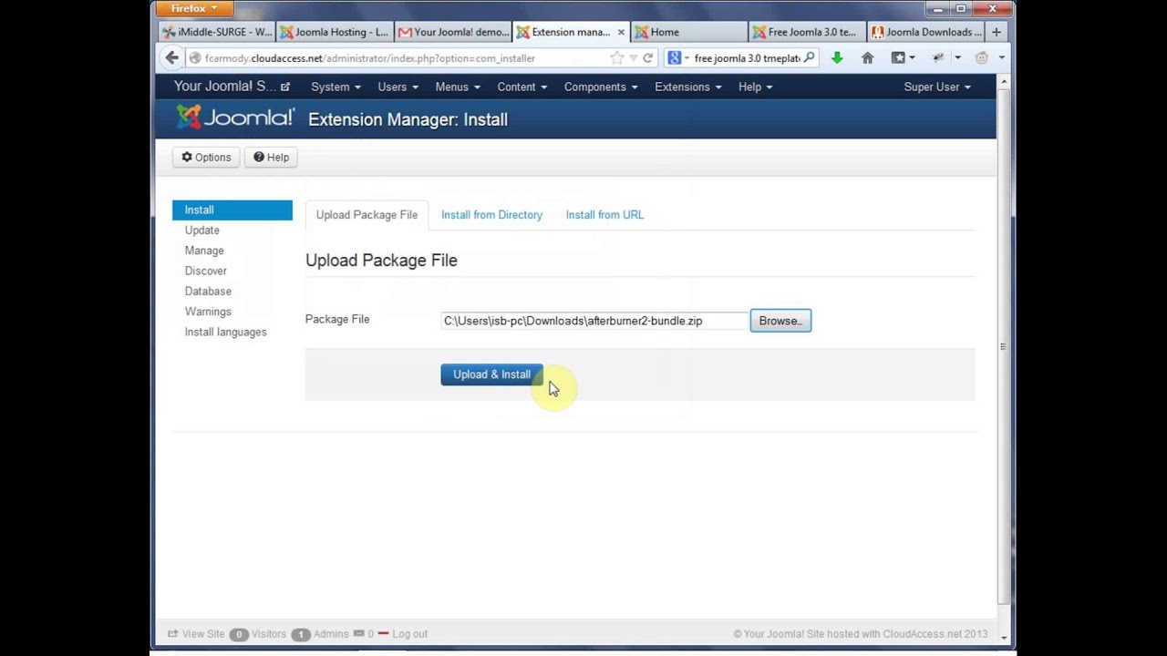
Task: Click the external link icon beside site name
Action: tap(285, 87)
